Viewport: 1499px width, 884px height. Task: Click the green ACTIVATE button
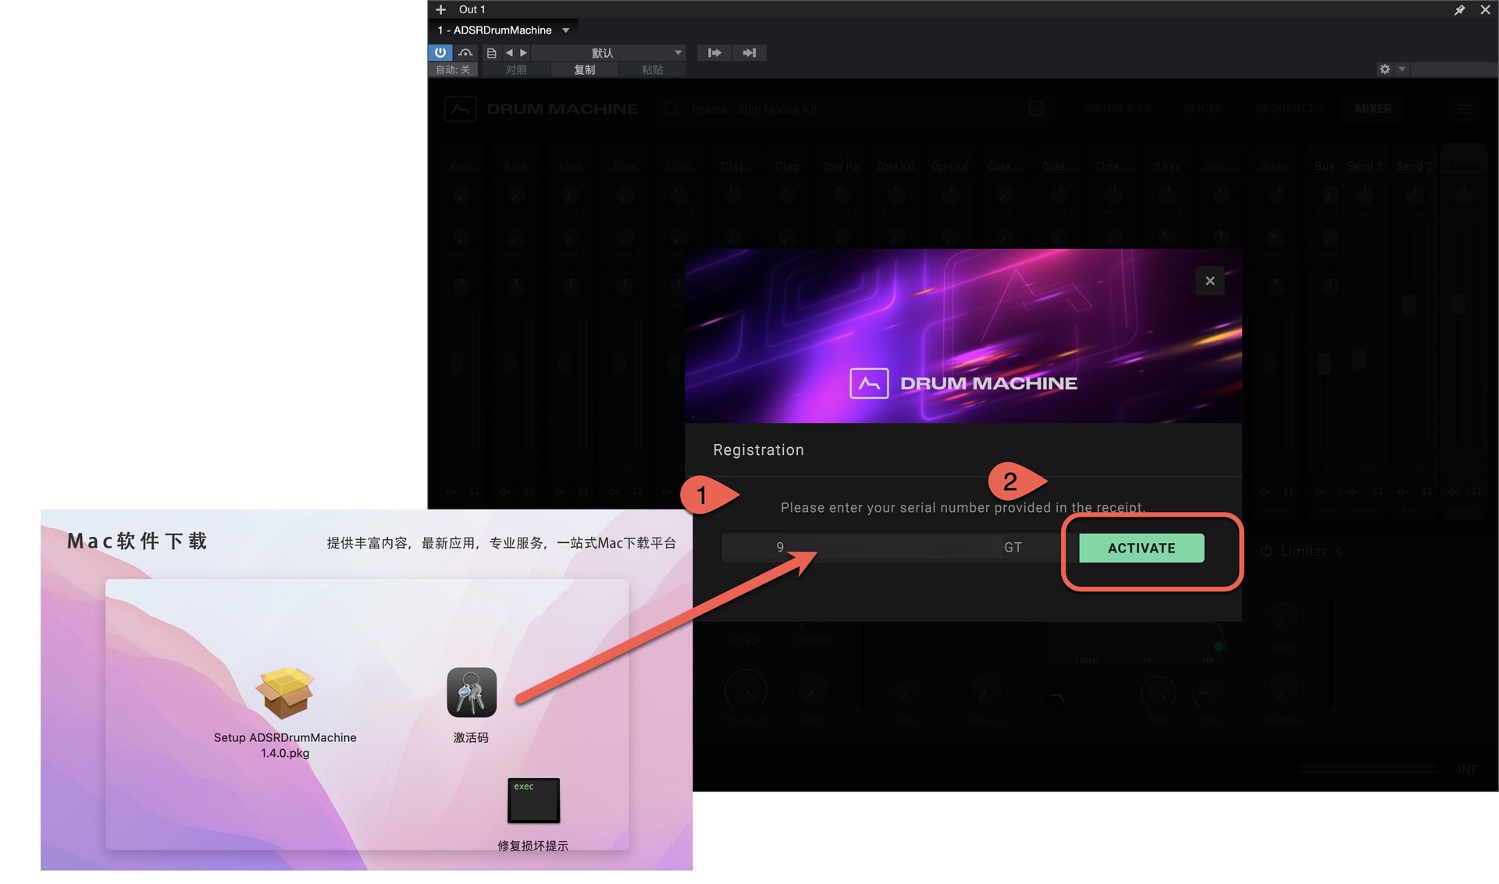point(1141,548)
